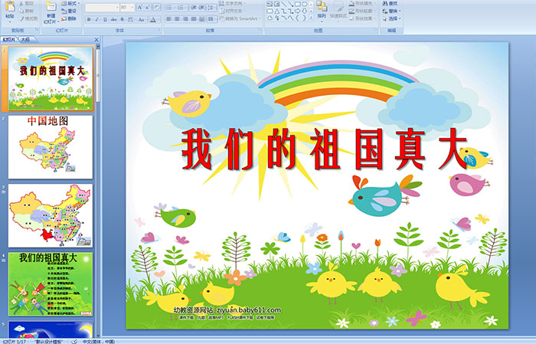This screenshot has height=344, width=536.
Task: Expand the shapes gallery More arrow
Action: 311,18
